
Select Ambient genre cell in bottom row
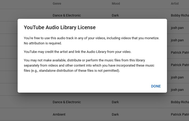[x=59, y=114]
